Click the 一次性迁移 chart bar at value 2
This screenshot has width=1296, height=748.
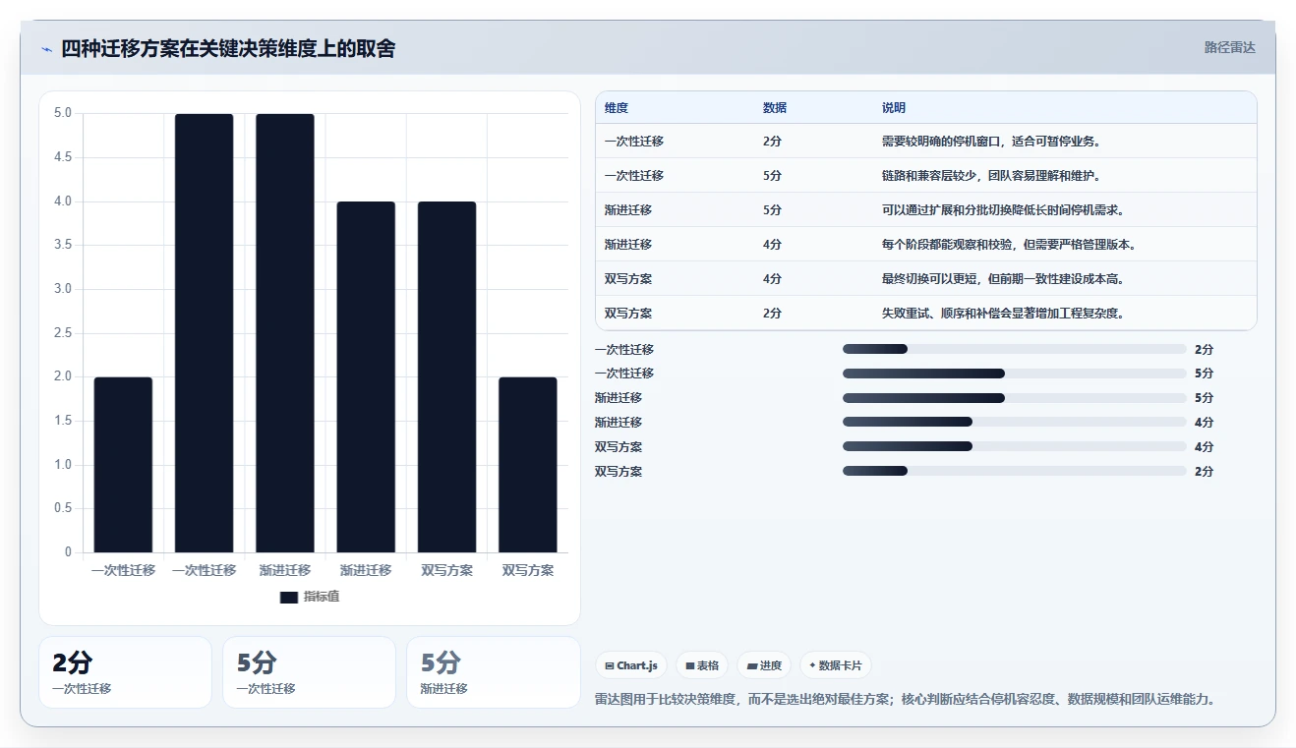coord(123,465)
